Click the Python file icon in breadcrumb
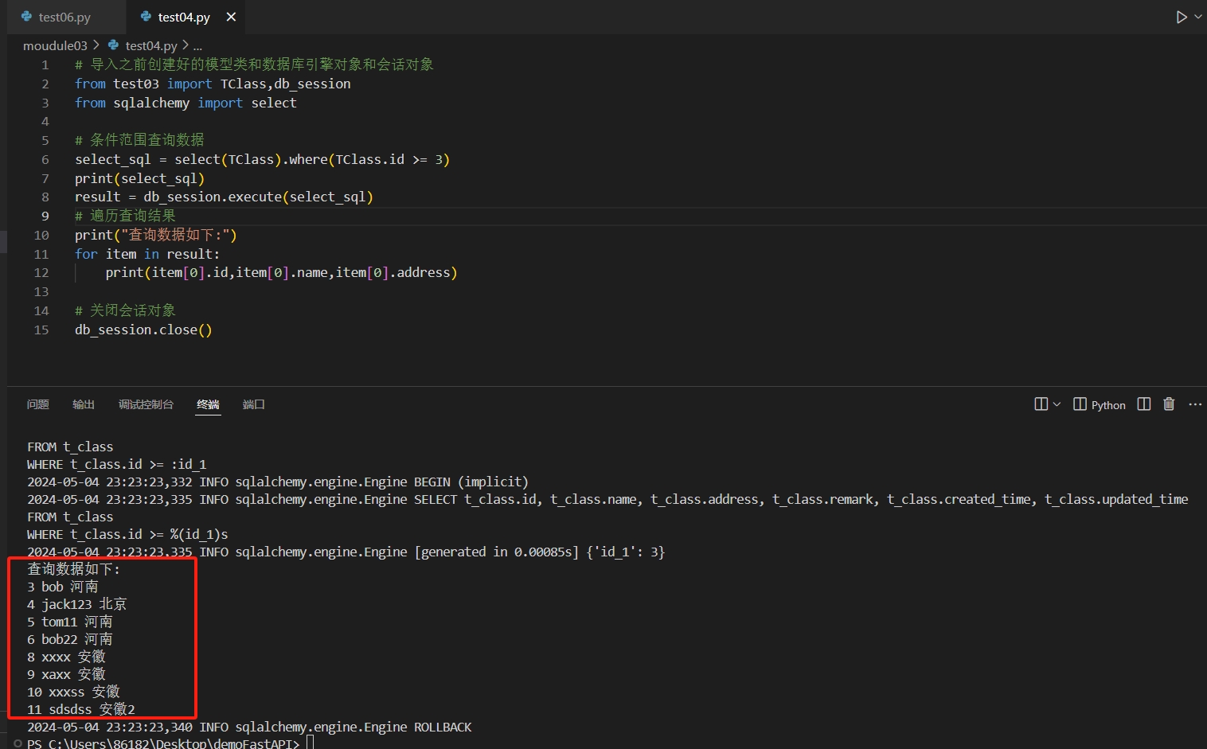1207x749 pixels. point(114,45)
